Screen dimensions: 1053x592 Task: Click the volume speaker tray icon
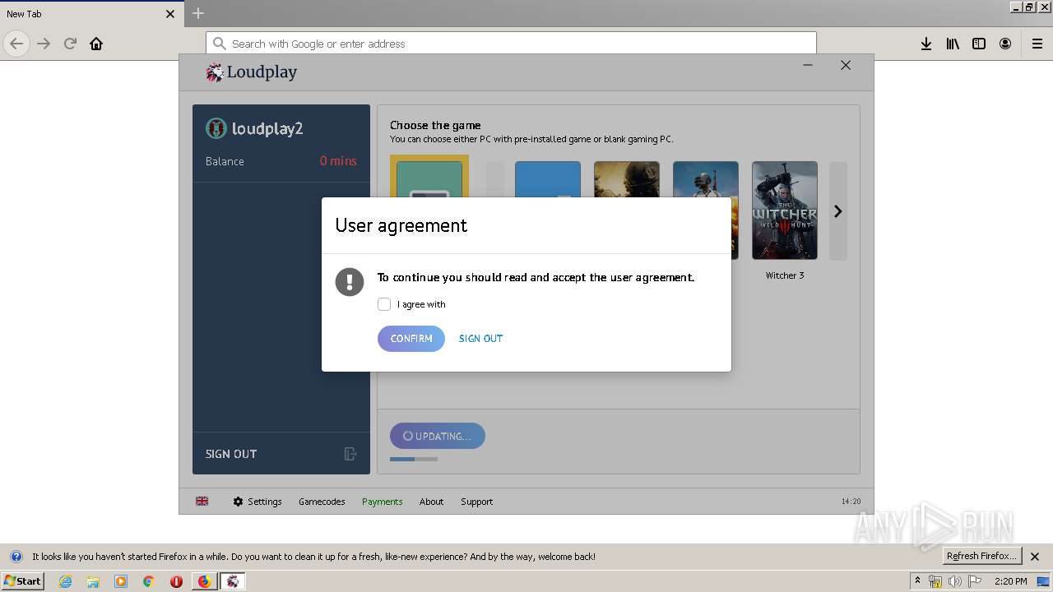[x=954, y=581]
